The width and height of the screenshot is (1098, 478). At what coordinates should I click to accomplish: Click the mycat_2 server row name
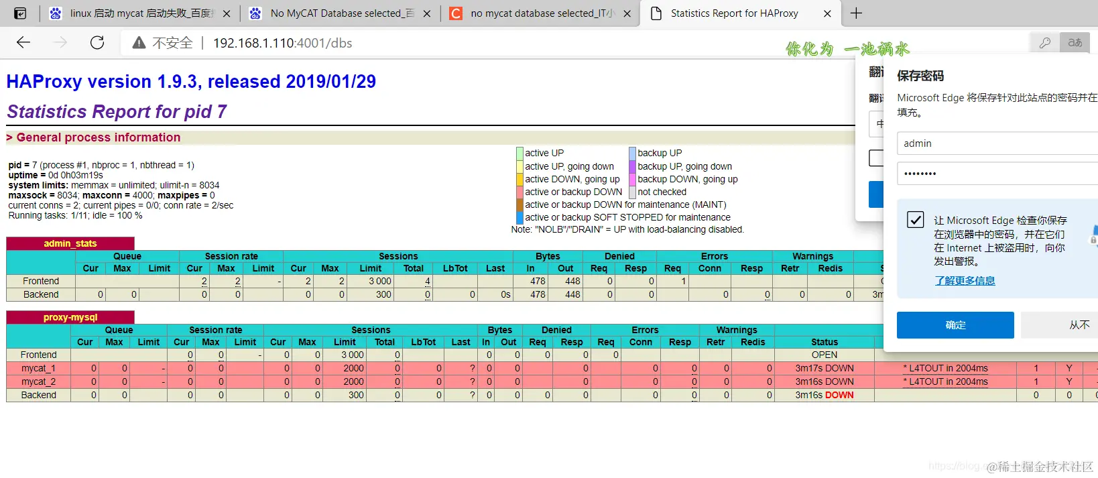(38, 381)
